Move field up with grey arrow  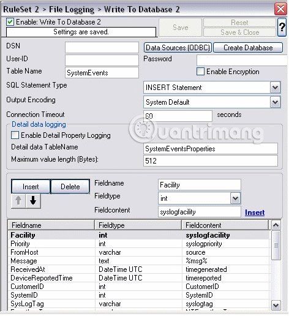[x=18, y=201]
